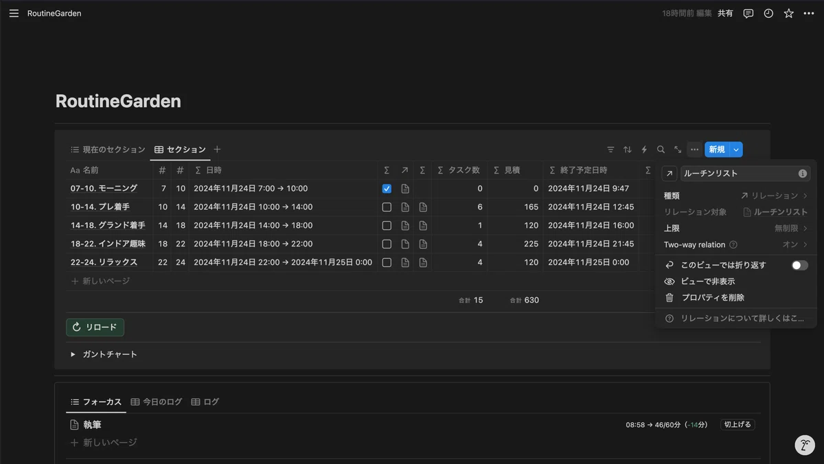Add 新しいページ under 執筆 in フォーカス list
824x464 pixels.
pyautogui.click(x=103, y=443)
